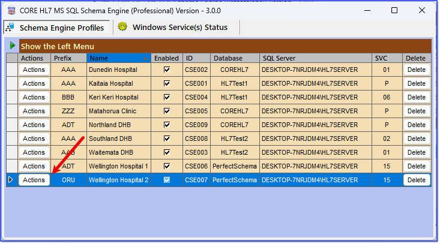This screenshot has height=244, width=440.
Task: Open Actions for Dunedin Hospital
Action: point(34,70)
